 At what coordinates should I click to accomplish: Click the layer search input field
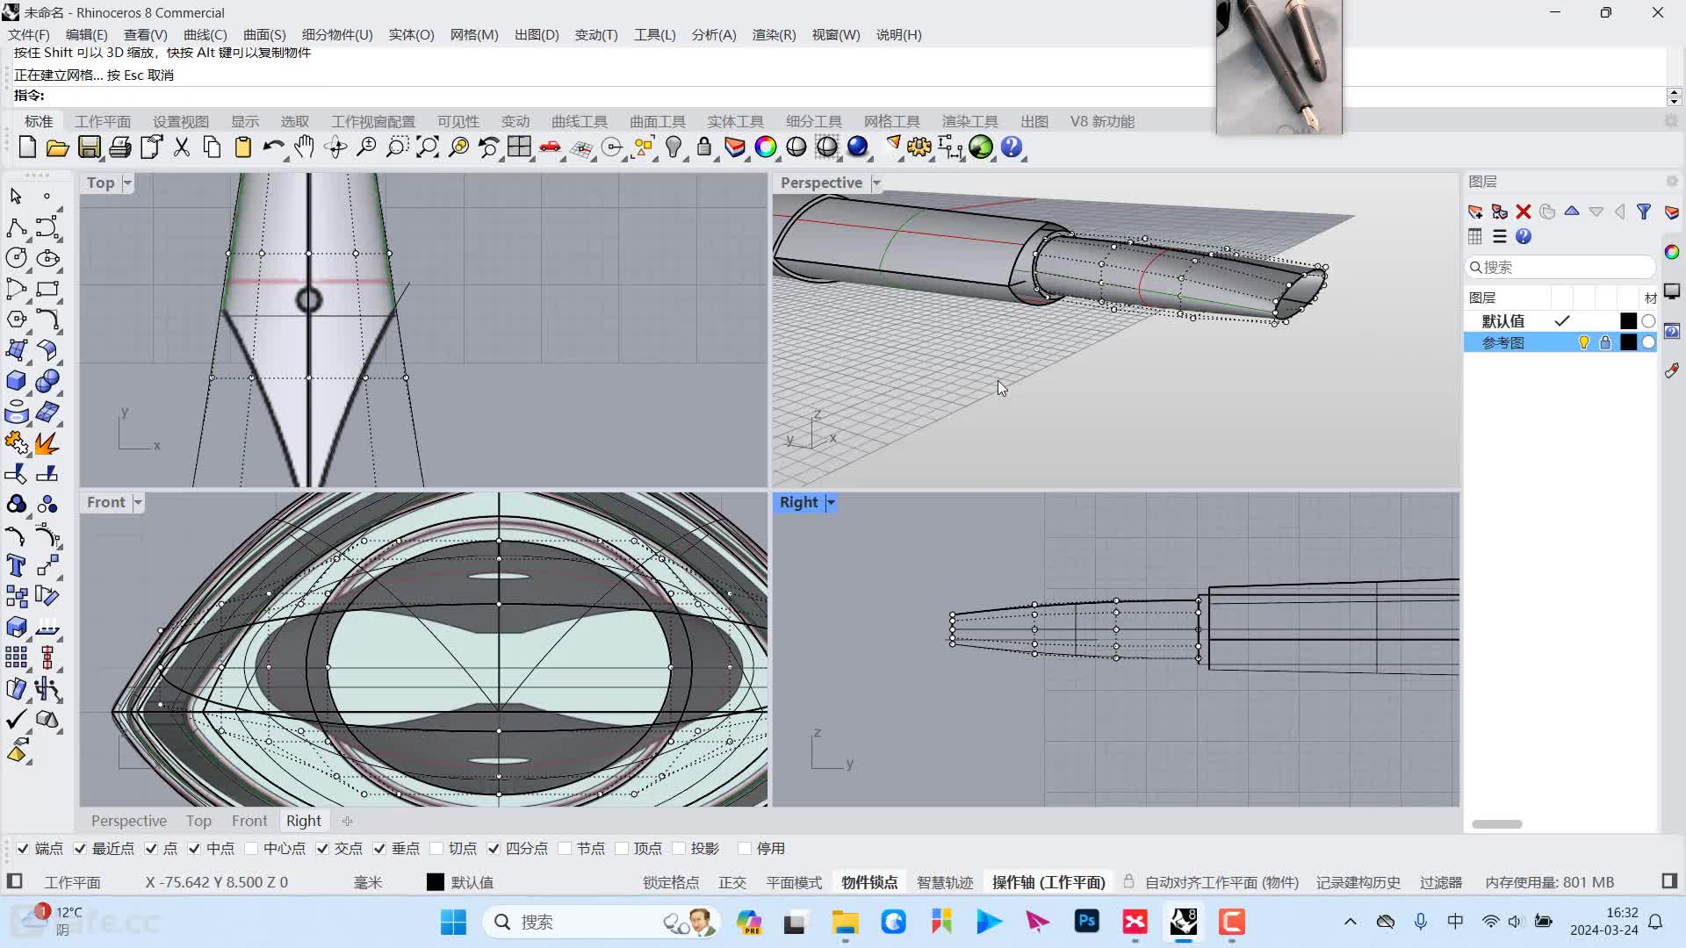click(x=1560, y=267)
